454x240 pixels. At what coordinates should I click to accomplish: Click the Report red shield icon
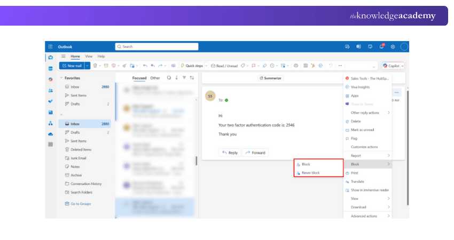114,66
